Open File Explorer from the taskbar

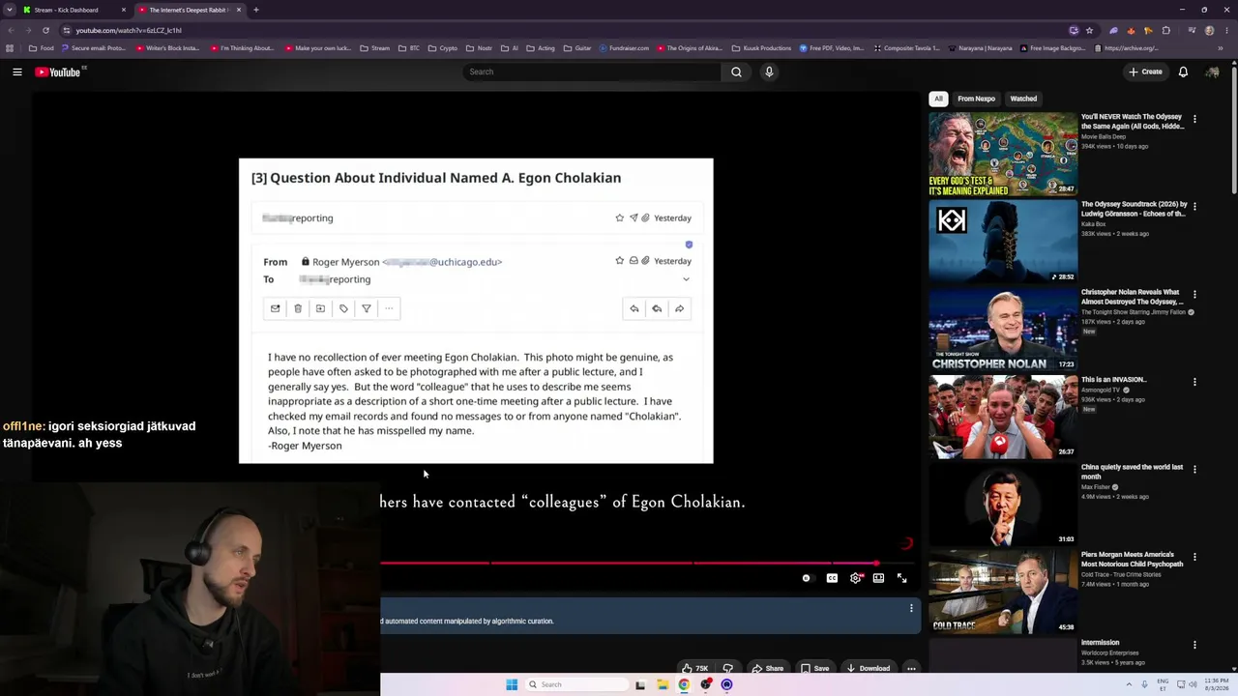tap(663, 684)
